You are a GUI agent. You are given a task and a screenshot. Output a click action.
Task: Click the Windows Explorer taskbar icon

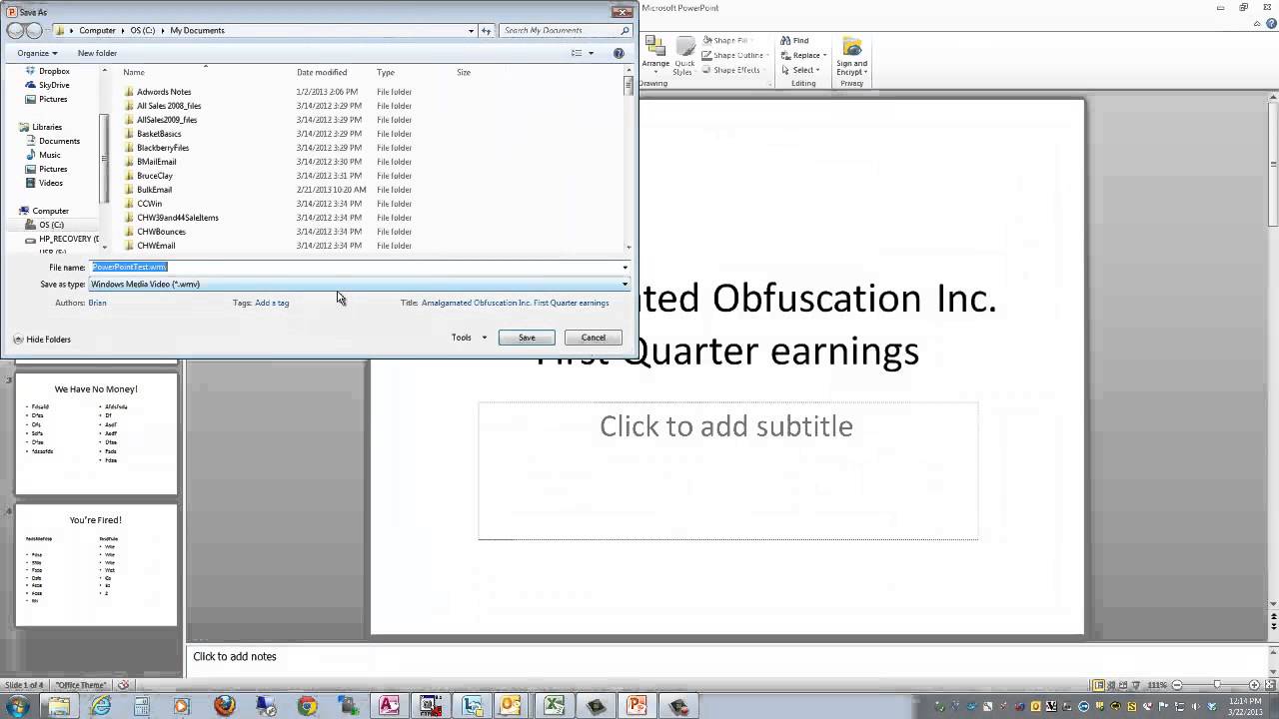[59, 706]
